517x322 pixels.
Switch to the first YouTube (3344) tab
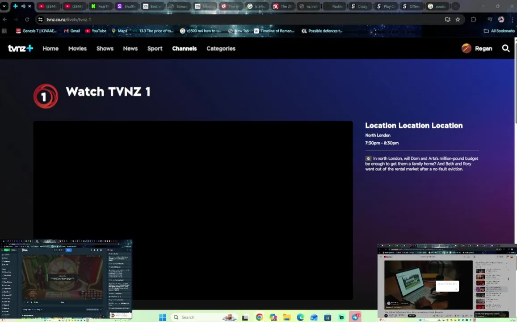[48, 6]
